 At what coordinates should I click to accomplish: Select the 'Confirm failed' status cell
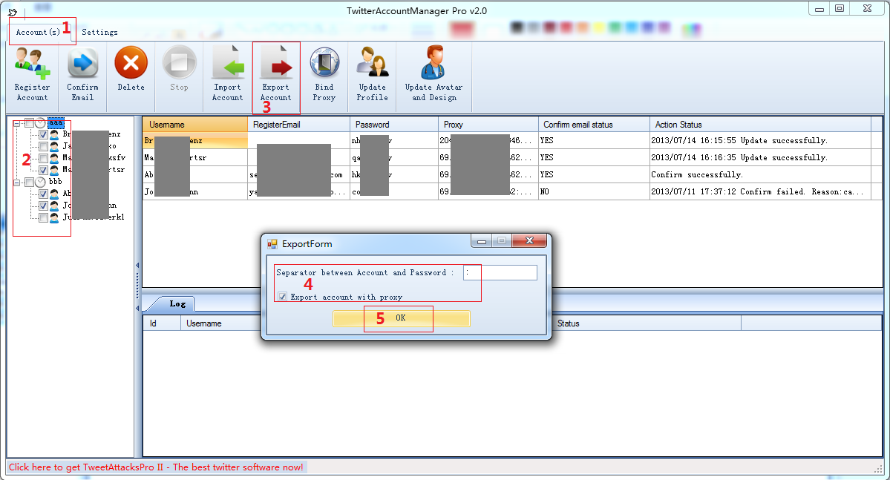(x=761, y=191)
